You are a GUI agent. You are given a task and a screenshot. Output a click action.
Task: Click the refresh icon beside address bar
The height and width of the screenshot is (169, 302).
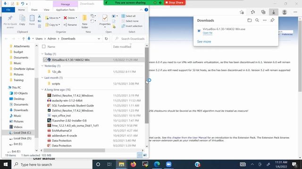pyautogui.click(x=106, y=38)
